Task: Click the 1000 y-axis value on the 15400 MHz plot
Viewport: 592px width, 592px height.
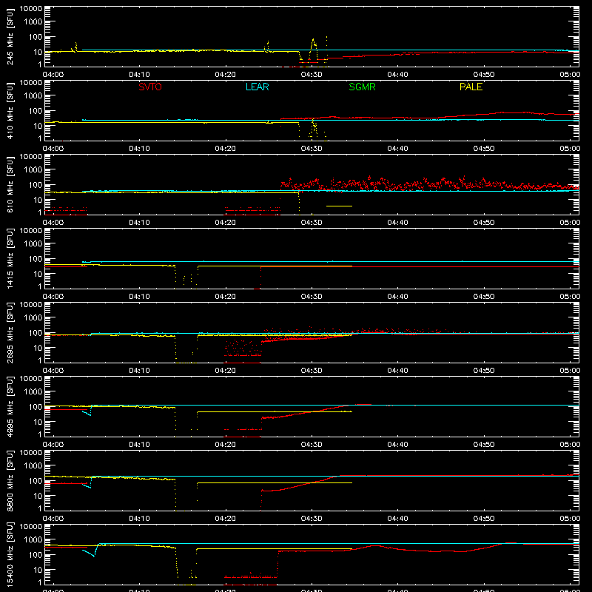Action: click(x=33, y=540)
